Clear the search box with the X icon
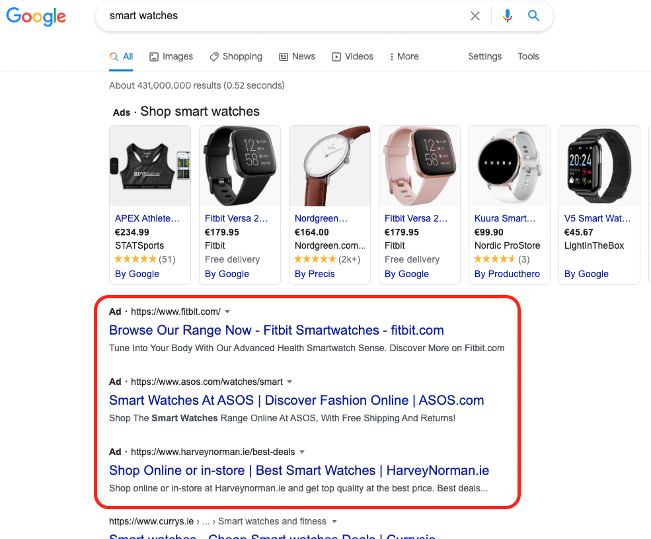The height and width of the screenshot is (539, 651). pyautogui.click(x=475, y=16)
